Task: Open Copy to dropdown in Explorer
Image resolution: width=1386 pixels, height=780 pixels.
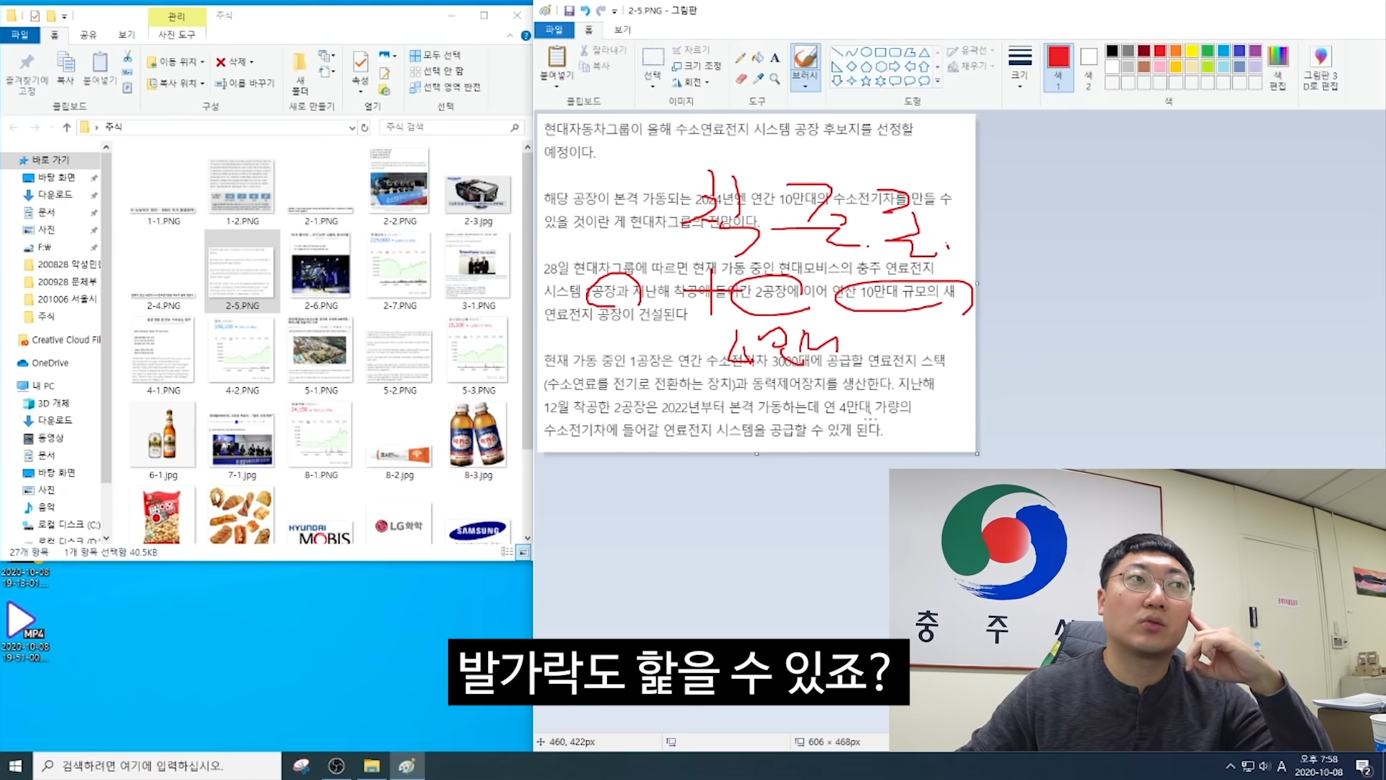Action: click(175, 83)
